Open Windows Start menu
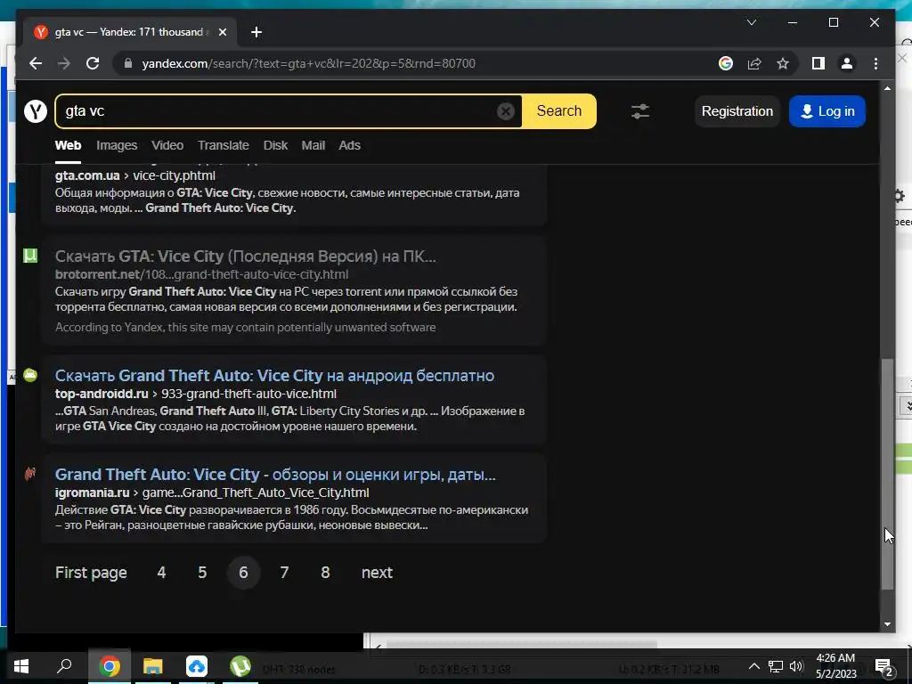Screen dimensions: 912x684 click(21, 666)
